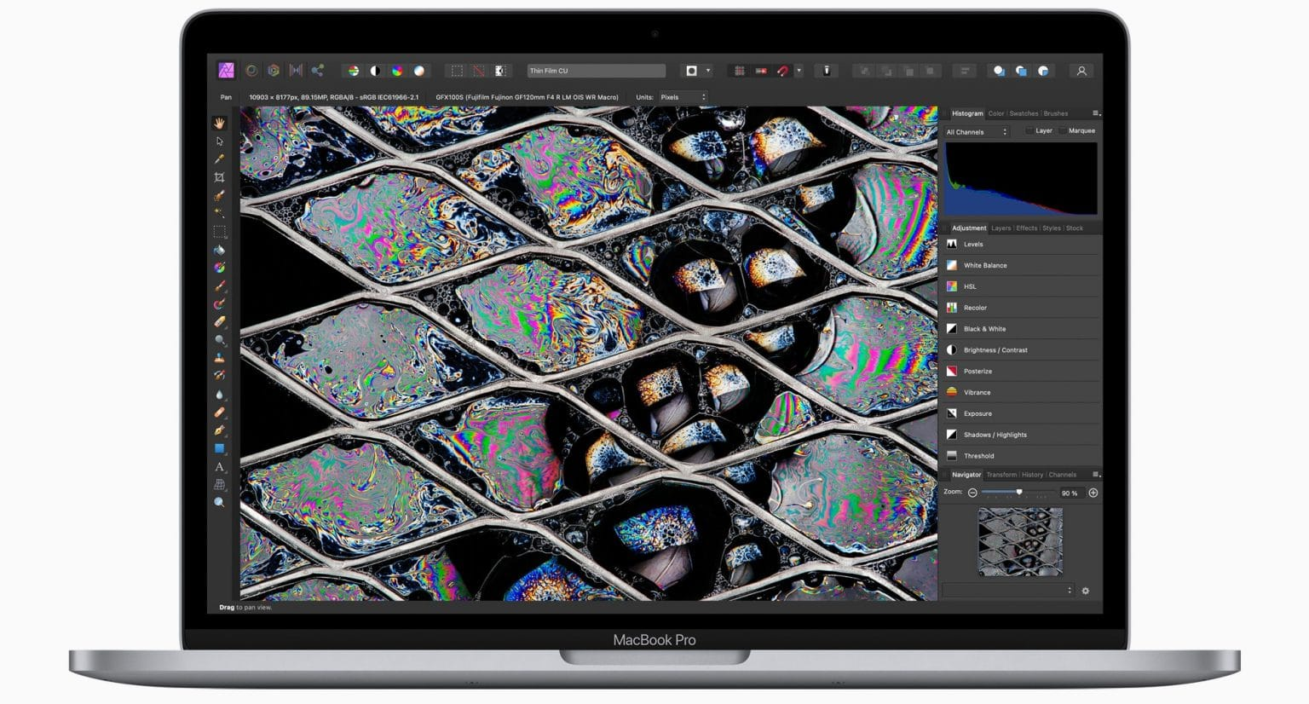Toggle the snapping magnet icon
1309x704 pixels.
pos(782,71)
